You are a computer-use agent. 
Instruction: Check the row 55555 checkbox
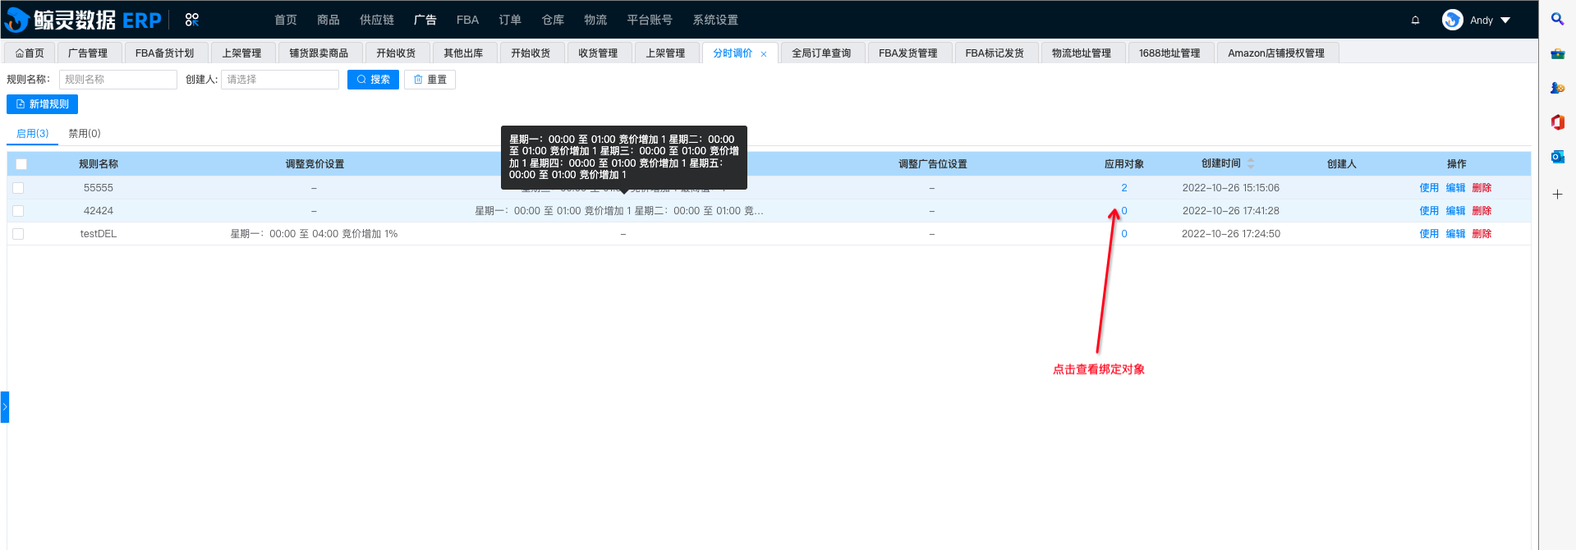[18, 188]
